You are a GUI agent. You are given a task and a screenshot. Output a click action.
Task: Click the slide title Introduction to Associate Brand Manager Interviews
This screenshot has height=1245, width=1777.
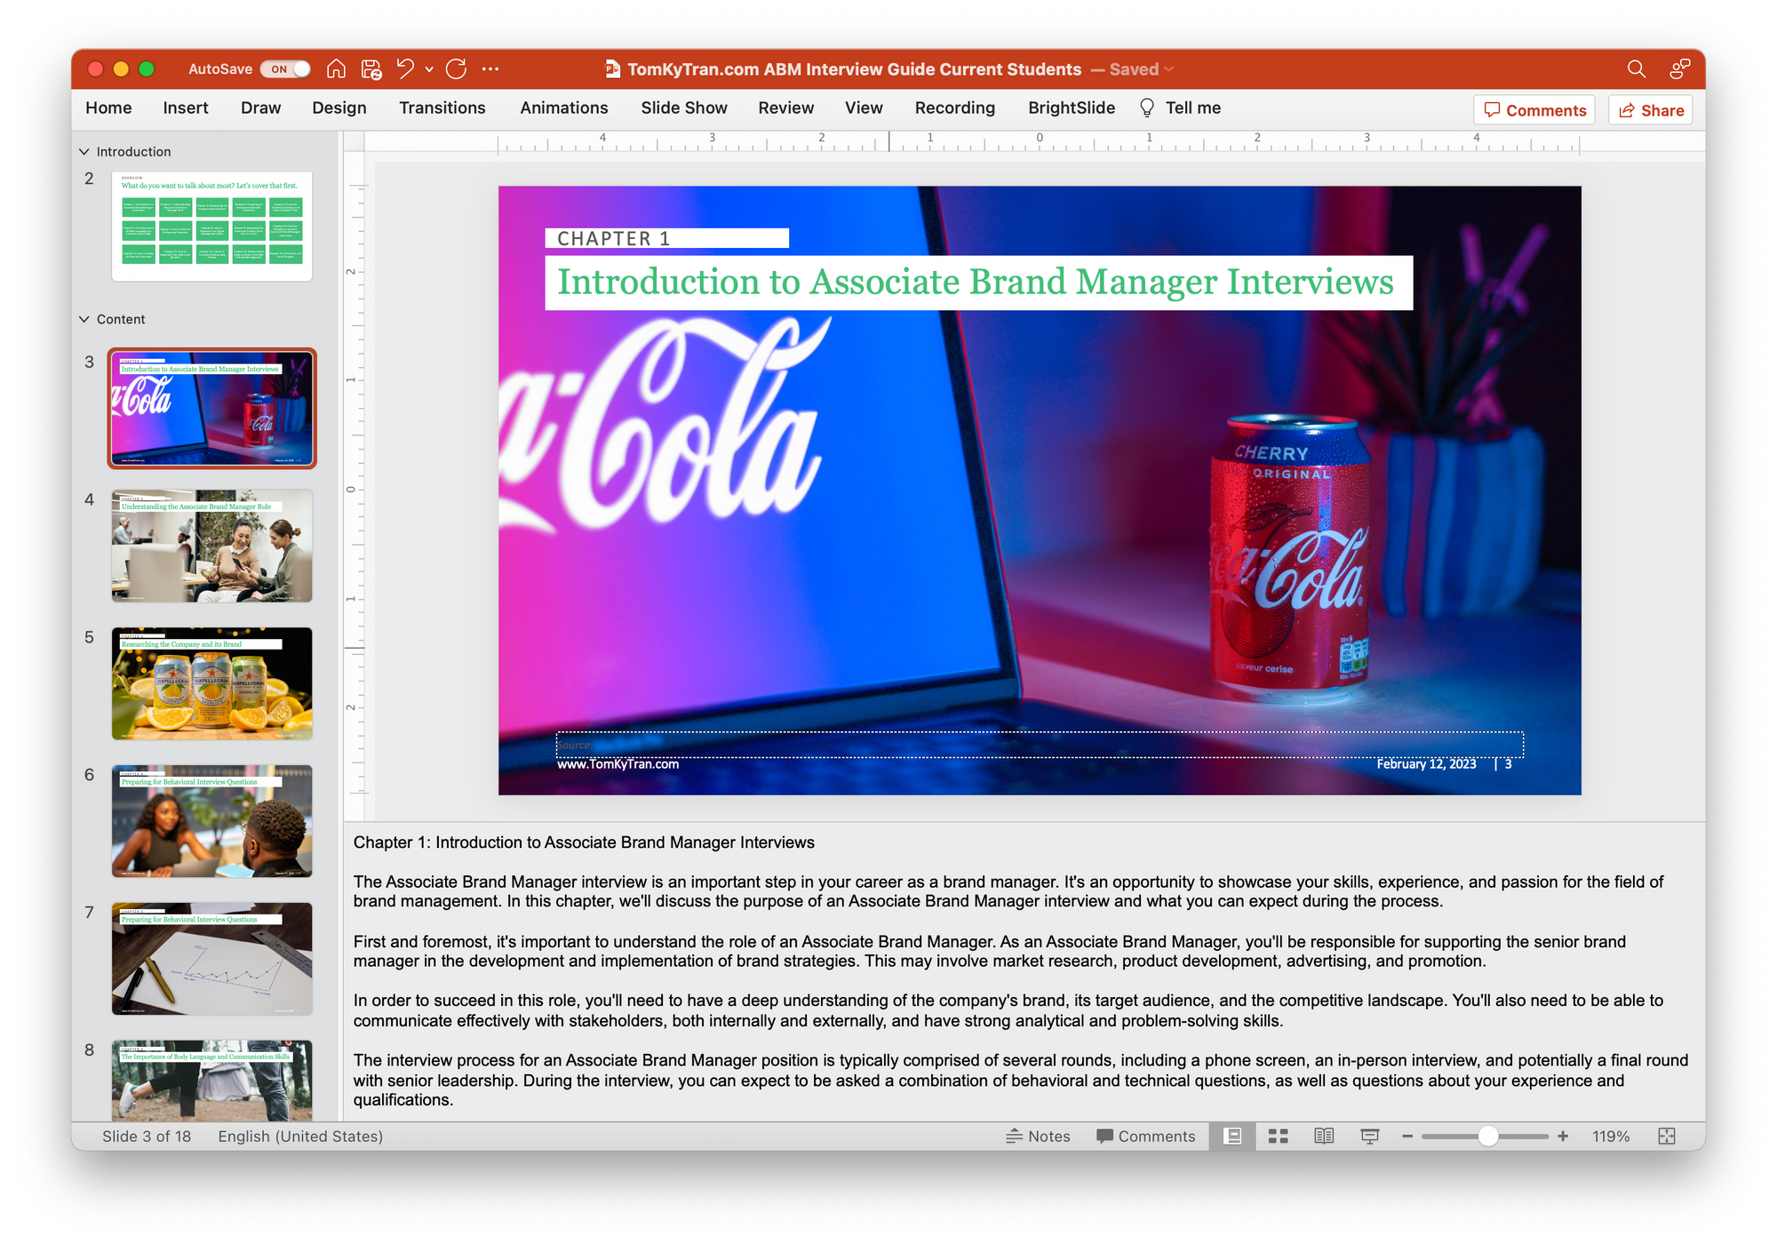(x=978, y=283)
